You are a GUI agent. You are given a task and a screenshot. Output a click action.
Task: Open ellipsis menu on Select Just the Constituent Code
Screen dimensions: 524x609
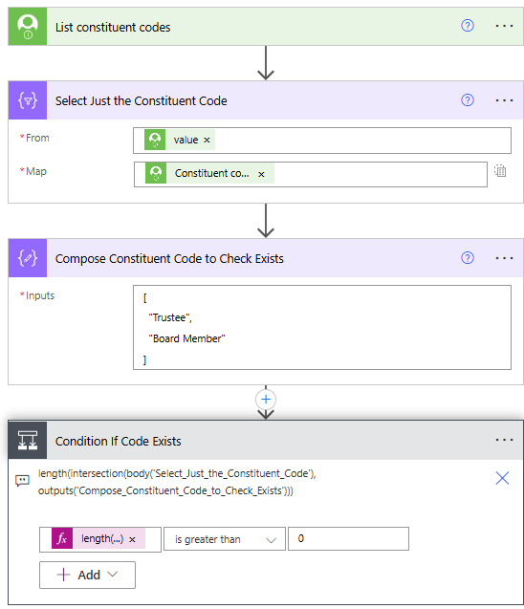(504, 100)
